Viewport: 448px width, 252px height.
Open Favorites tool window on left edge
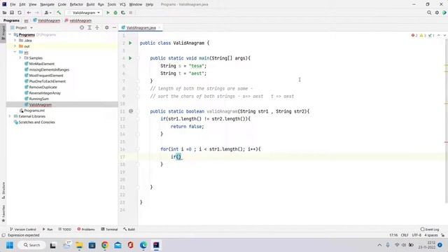click(x=3, y=213)
